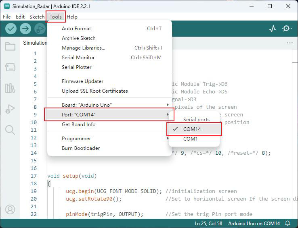Expand the Programmer submenu
Screen dimensions: 298x228
(109, 138)
